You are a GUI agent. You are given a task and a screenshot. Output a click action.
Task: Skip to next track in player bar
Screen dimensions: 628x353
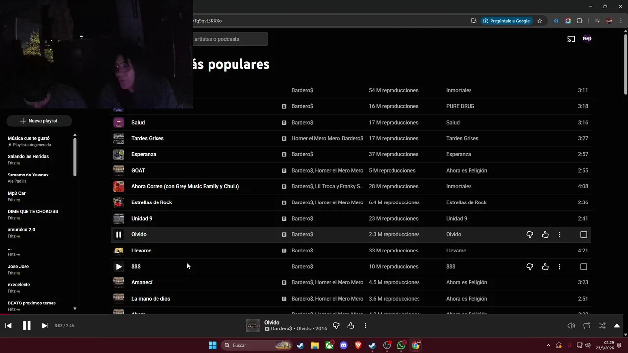coord(45,326)
